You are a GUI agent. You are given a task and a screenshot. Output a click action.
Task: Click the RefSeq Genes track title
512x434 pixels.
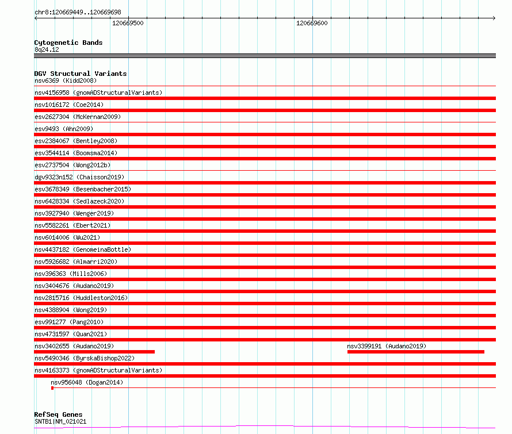click(58, 414)
